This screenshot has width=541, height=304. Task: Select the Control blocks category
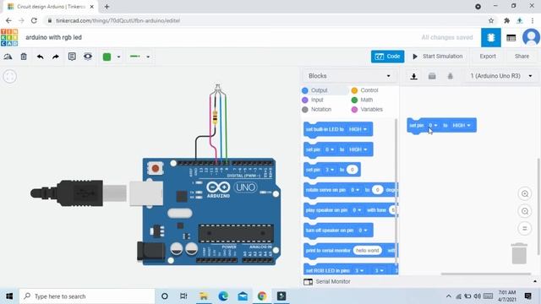(364, 90)
